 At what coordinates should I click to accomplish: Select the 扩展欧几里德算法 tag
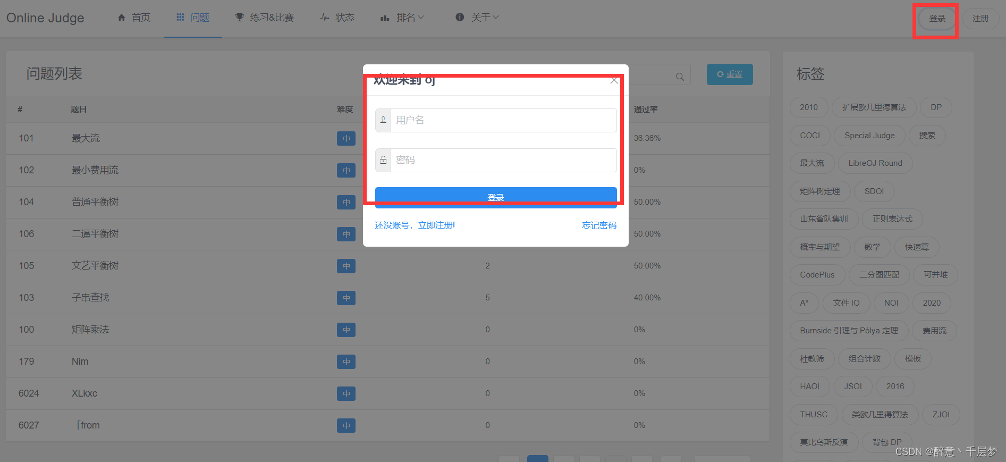[x=874, y=107]
